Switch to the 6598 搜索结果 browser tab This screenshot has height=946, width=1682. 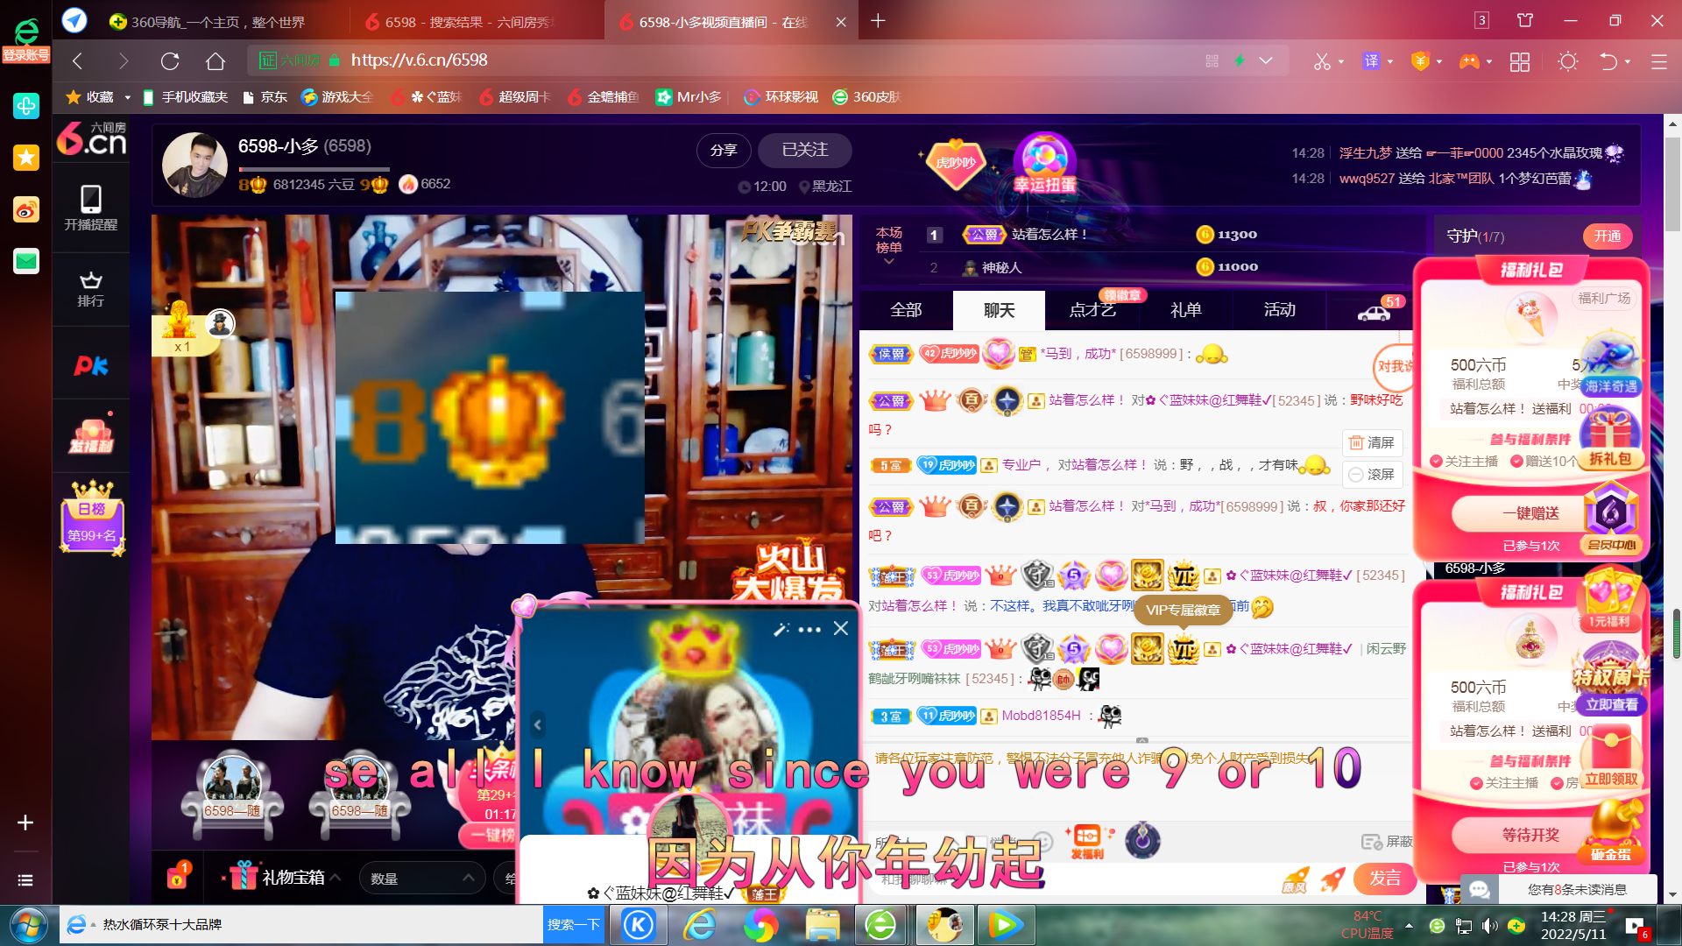(x=476, y=22)
